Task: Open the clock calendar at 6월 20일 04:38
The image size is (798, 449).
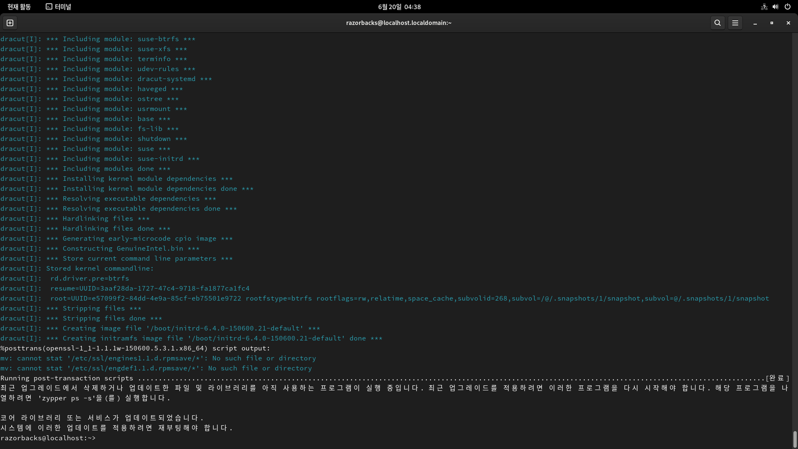Action: coord(399,7)
